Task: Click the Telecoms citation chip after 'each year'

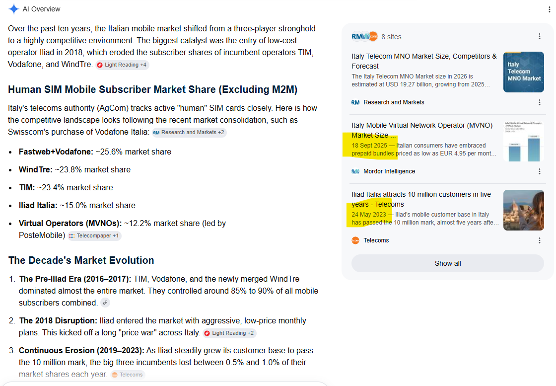Action: [x=128, y=375]
